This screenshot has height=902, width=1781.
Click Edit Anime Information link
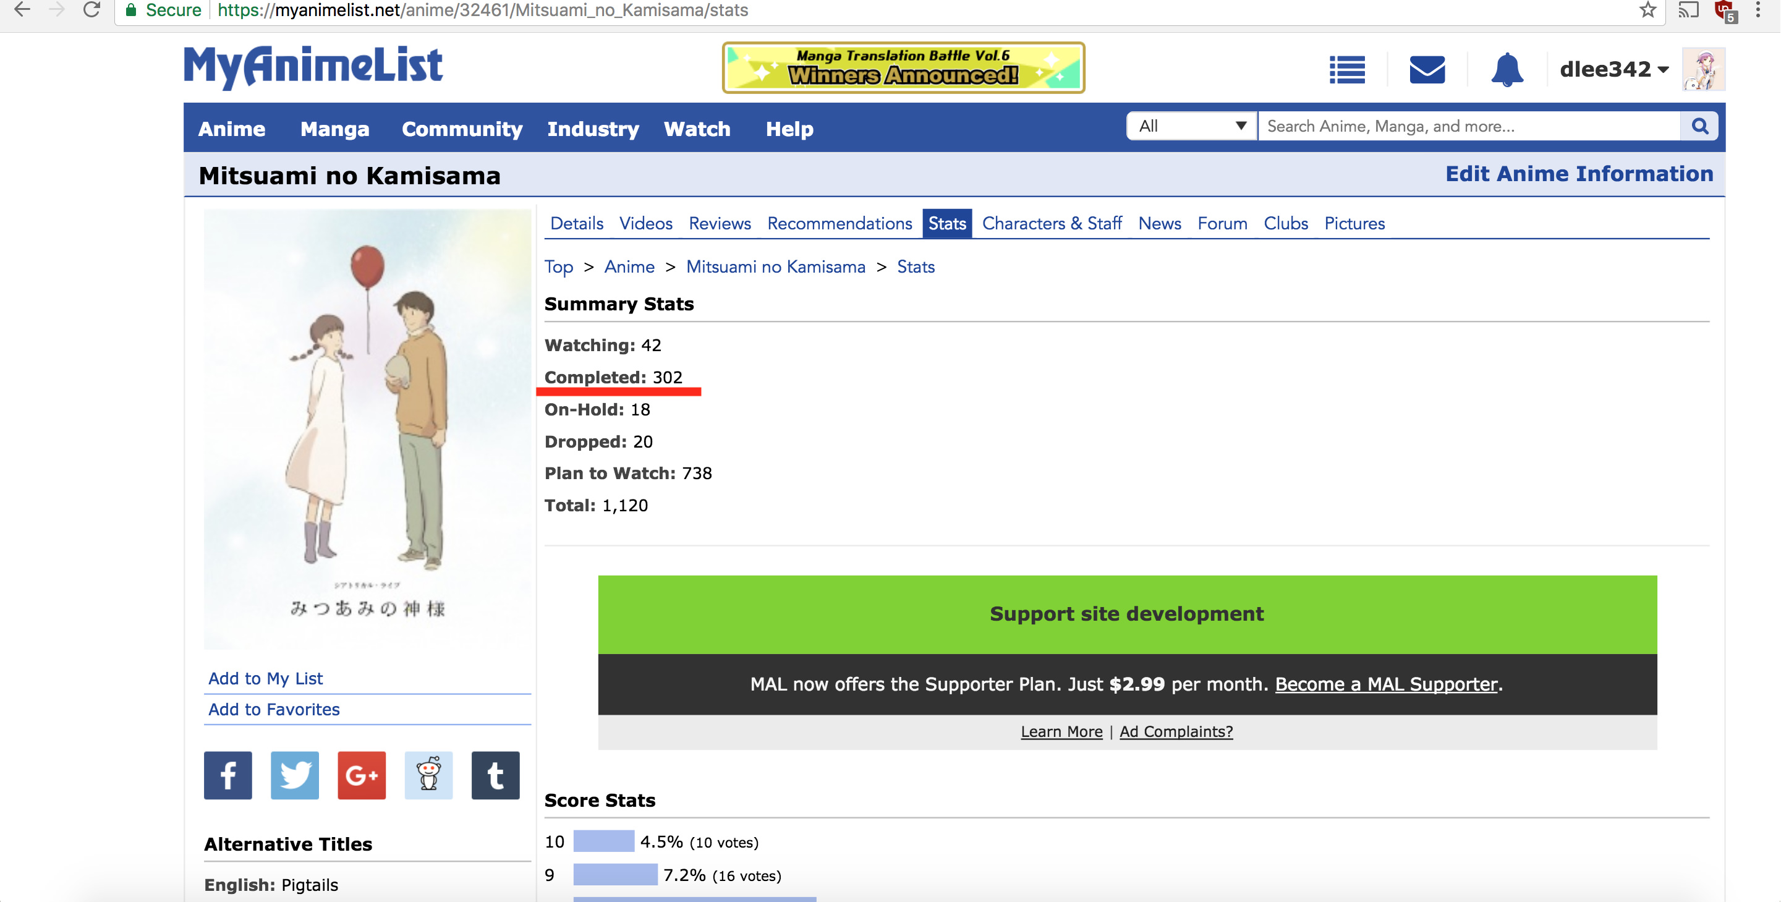1579,174
